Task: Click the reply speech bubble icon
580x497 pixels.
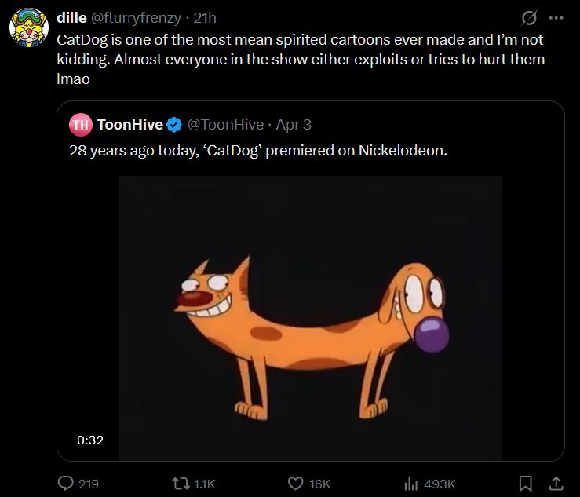Action: pos(67,484)
